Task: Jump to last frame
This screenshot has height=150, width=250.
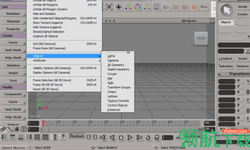Action: pyautogui.click(x=139, y=137)
